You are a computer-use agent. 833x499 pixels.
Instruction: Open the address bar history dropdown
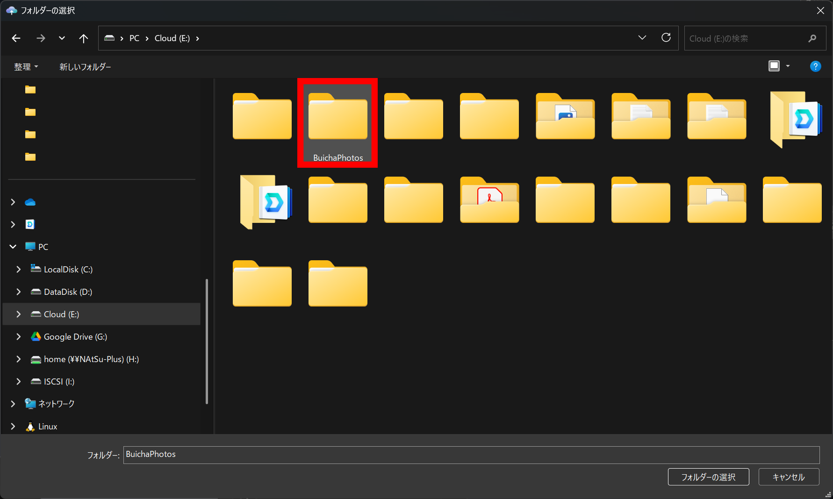[642, 38]
